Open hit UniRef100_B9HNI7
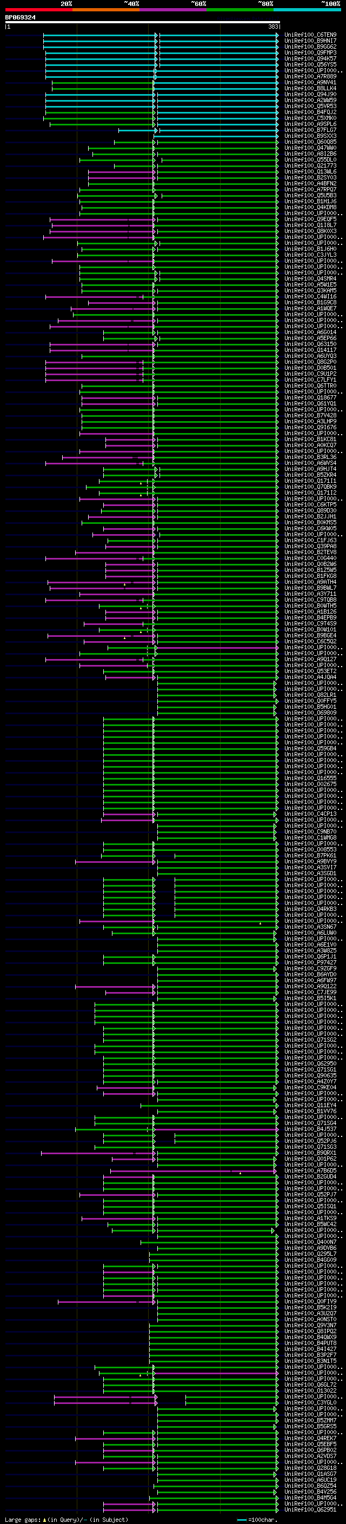This screenshot has height=1524, width=346. point(310,41)
